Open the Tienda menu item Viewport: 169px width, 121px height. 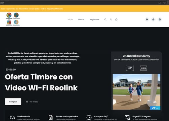(81, 19)
